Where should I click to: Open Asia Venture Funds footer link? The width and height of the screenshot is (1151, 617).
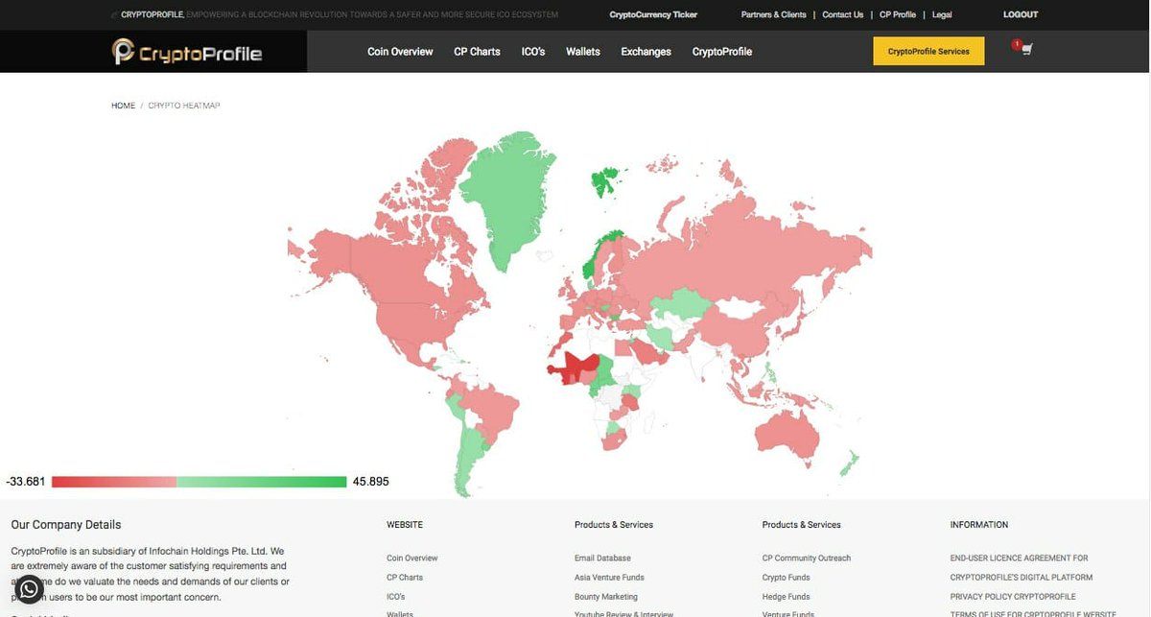click(609, 578)
